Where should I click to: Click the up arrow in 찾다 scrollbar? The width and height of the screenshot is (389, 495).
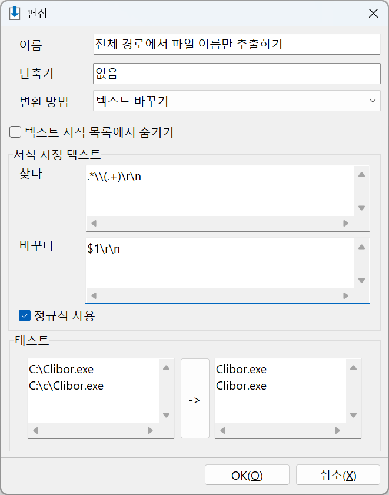coord(361,175)
